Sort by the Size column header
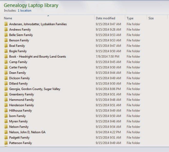 click(x=151, y=18)
